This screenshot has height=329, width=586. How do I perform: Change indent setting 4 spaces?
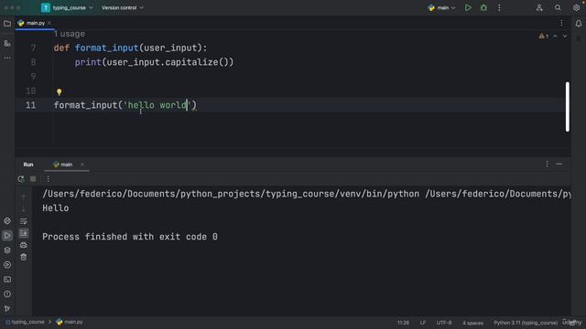472,323
